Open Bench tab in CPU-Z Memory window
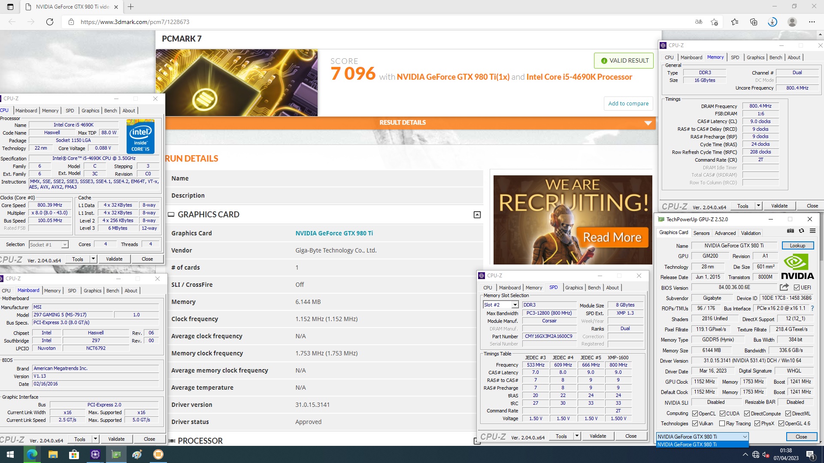This screenshot has width=824, height=463. (776, 57)
